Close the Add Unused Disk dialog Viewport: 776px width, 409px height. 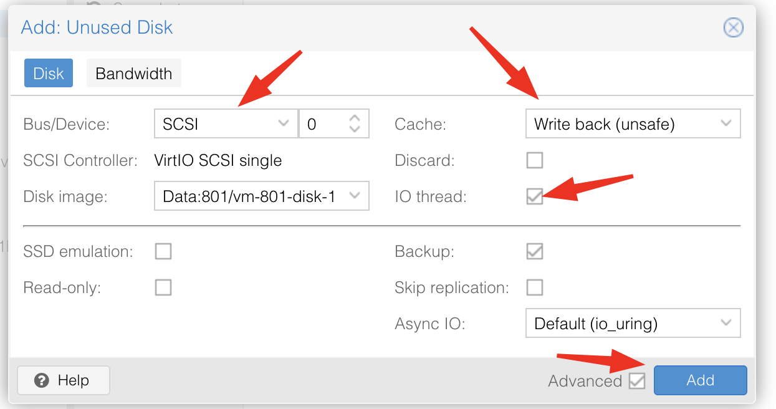[x=733, y=28]
